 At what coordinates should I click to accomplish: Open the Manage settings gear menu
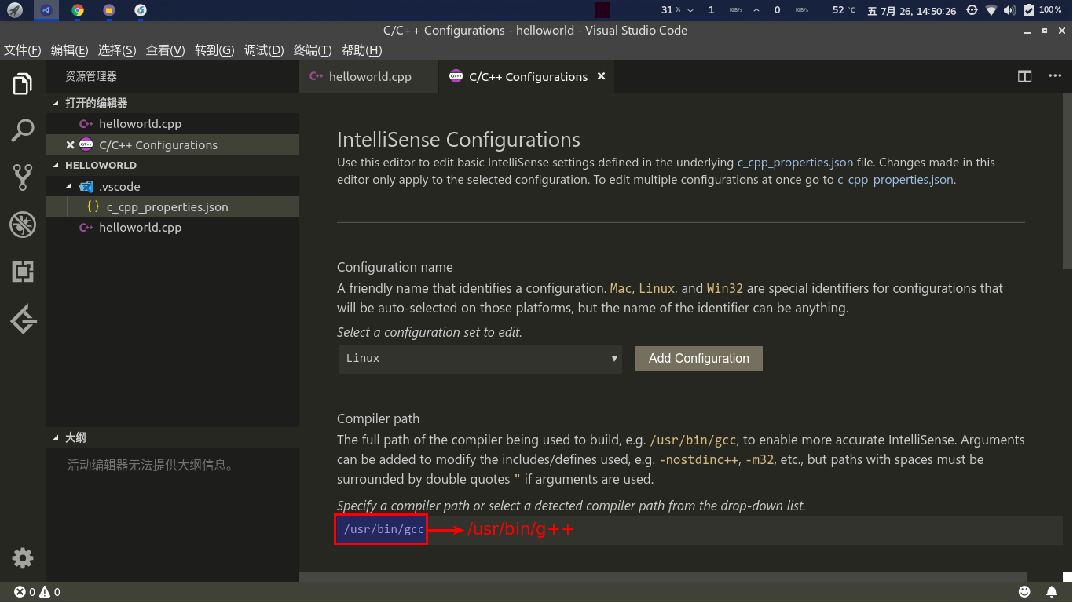point(23,558)
